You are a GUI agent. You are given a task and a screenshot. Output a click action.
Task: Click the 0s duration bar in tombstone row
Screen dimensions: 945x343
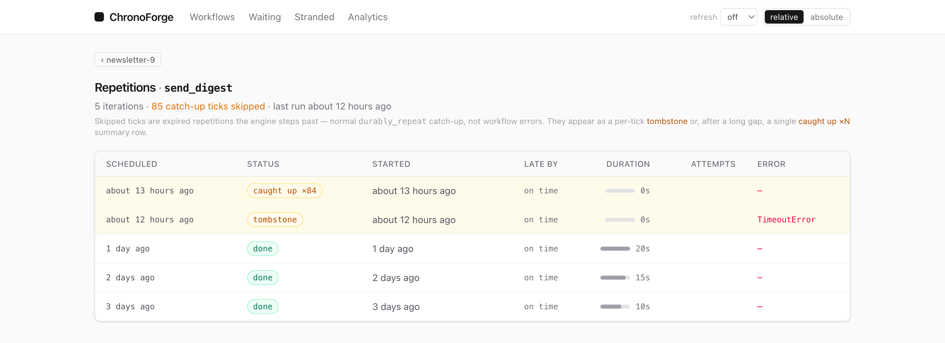(x=620, y=220)
